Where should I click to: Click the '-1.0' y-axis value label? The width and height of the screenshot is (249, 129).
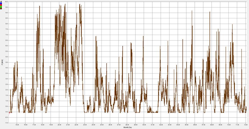click(x=6, y=123)
